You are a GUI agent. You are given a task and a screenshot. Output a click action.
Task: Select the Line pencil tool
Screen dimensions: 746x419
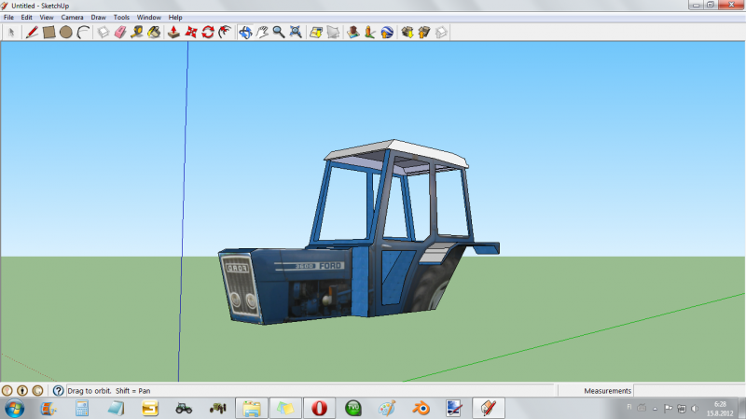tap(32, 32)
